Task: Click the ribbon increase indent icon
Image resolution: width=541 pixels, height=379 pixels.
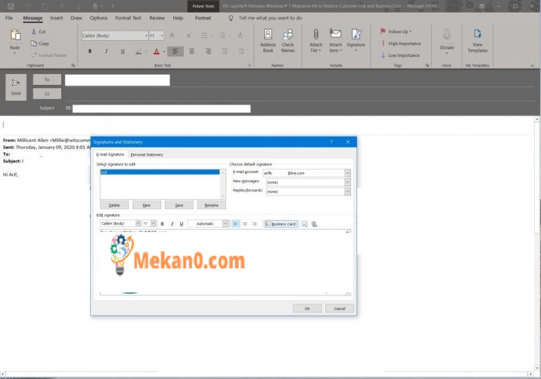Action: [241, 51]
